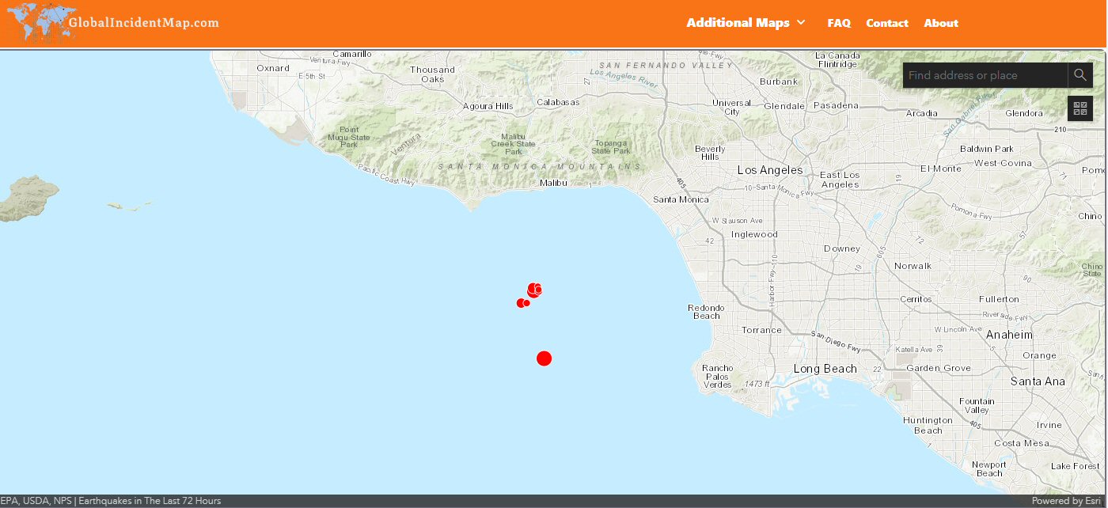Click the Long Beach city label
This screenshot has height=508, width=1108.
[x=825, y=369]
